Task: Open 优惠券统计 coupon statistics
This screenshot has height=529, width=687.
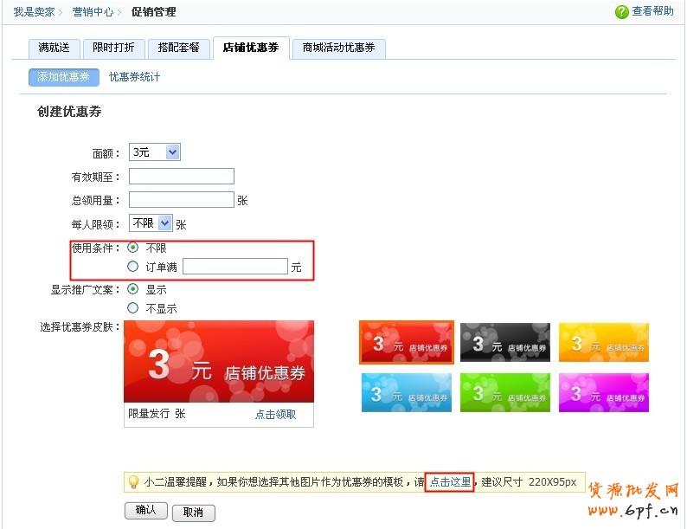Action: [x=134, y=77]
